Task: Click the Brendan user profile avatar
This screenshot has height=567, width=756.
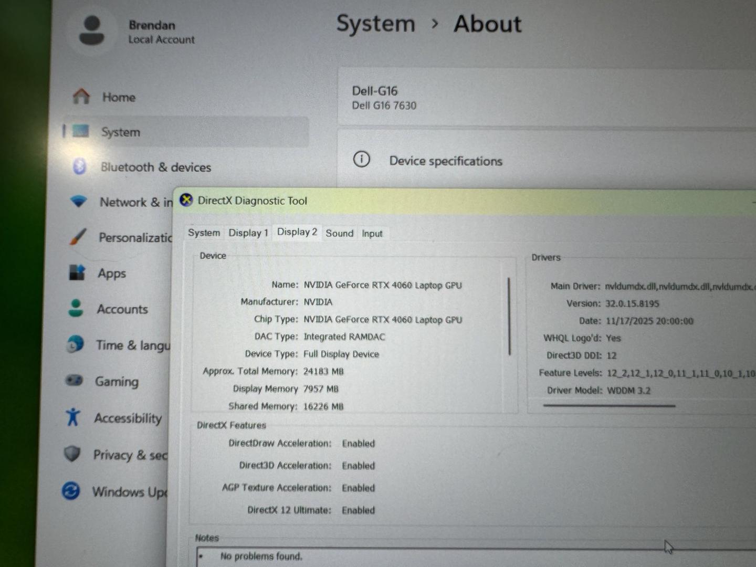Action: [x=92, y=31]
